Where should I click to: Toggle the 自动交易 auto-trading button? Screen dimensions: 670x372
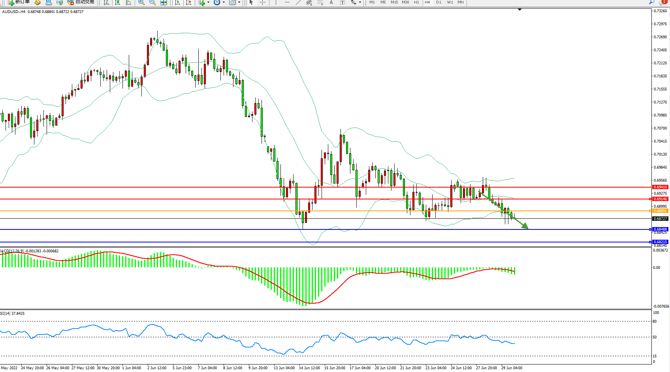81,2
